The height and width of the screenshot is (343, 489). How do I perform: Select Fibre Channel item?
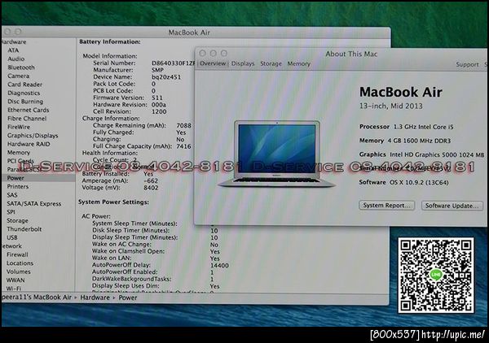[x=27, y=119]
